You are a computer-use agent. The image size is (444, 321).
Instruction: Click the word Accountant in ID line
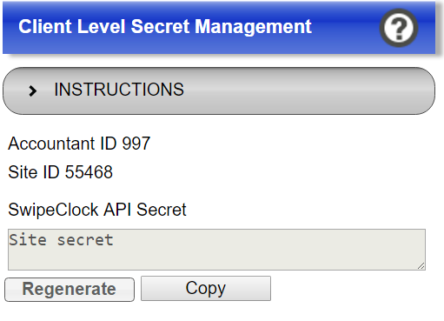point(51,144)
